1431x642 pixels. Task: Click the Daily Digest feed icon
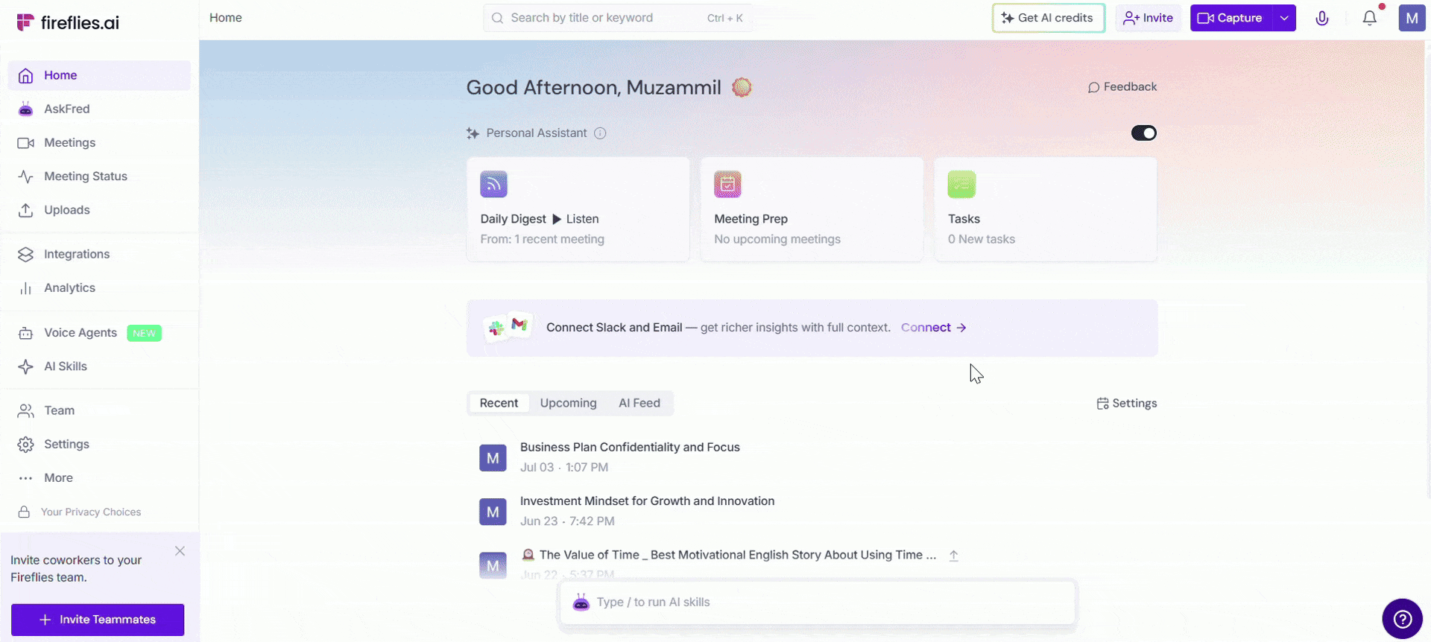(x=493, y=184)
